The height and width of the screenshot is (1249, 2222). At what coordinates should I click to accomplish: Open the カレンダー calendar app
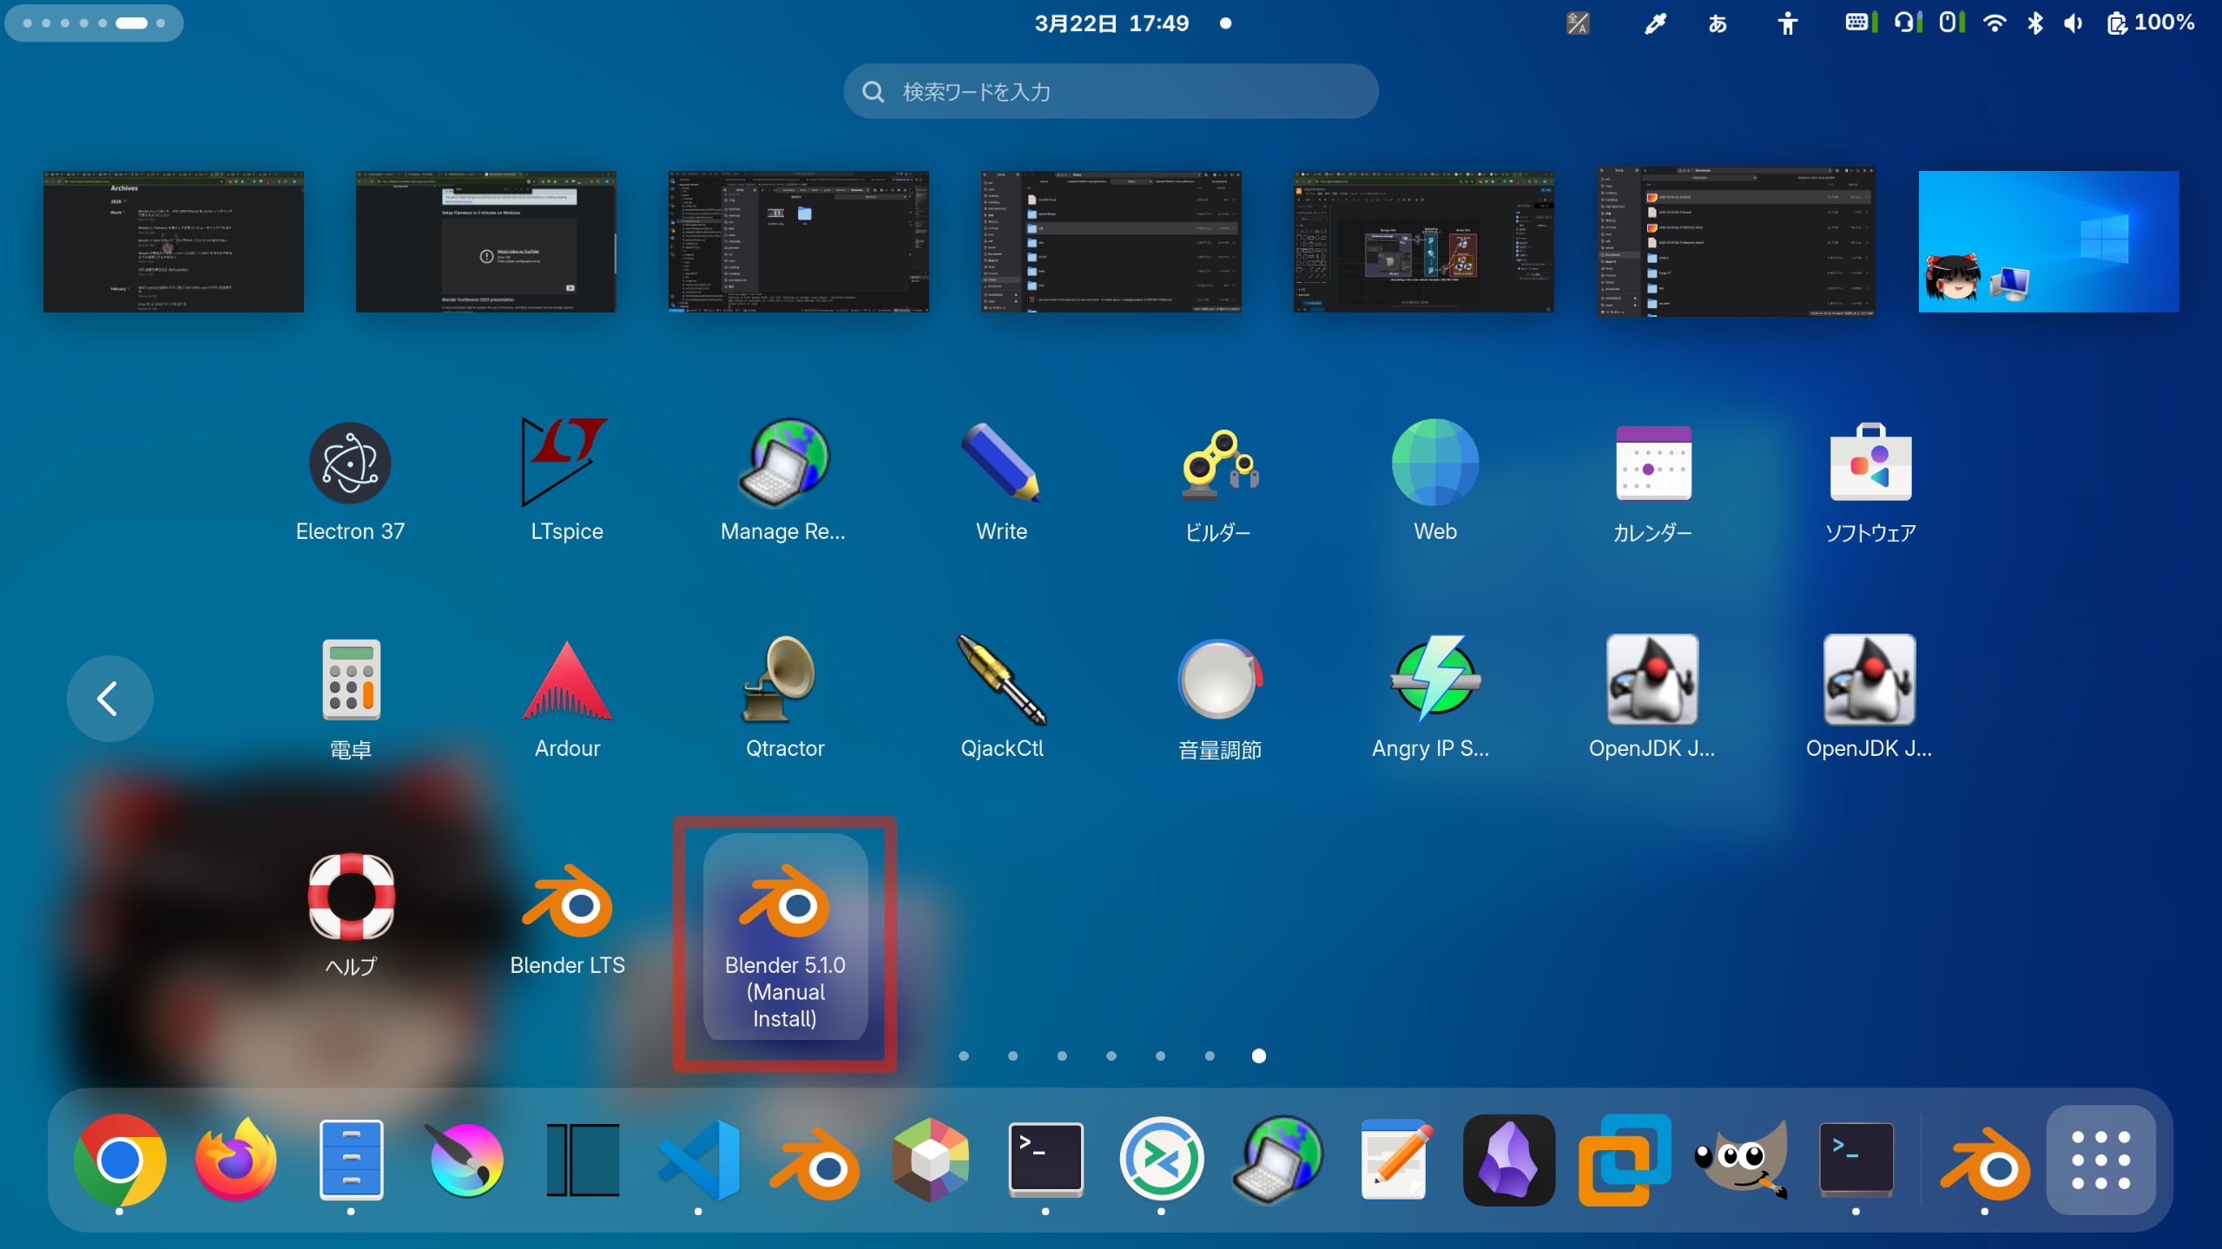(x=1652, y=482)
